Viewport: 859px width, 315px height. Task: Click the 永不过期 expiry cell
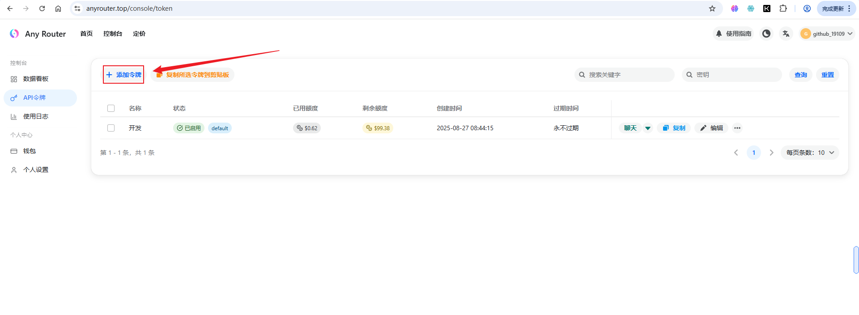pos(566,128)
